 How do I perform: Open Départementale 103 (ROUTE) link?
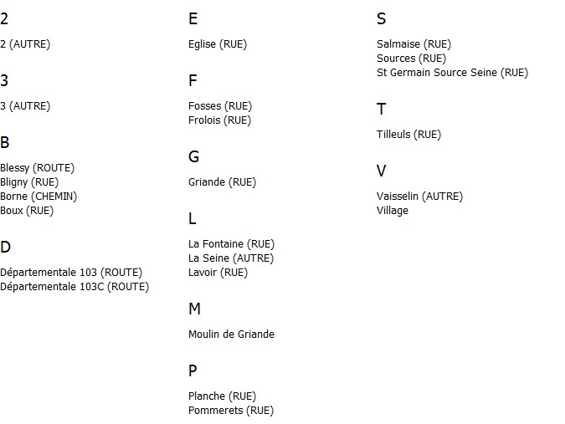tap(71, 273)
